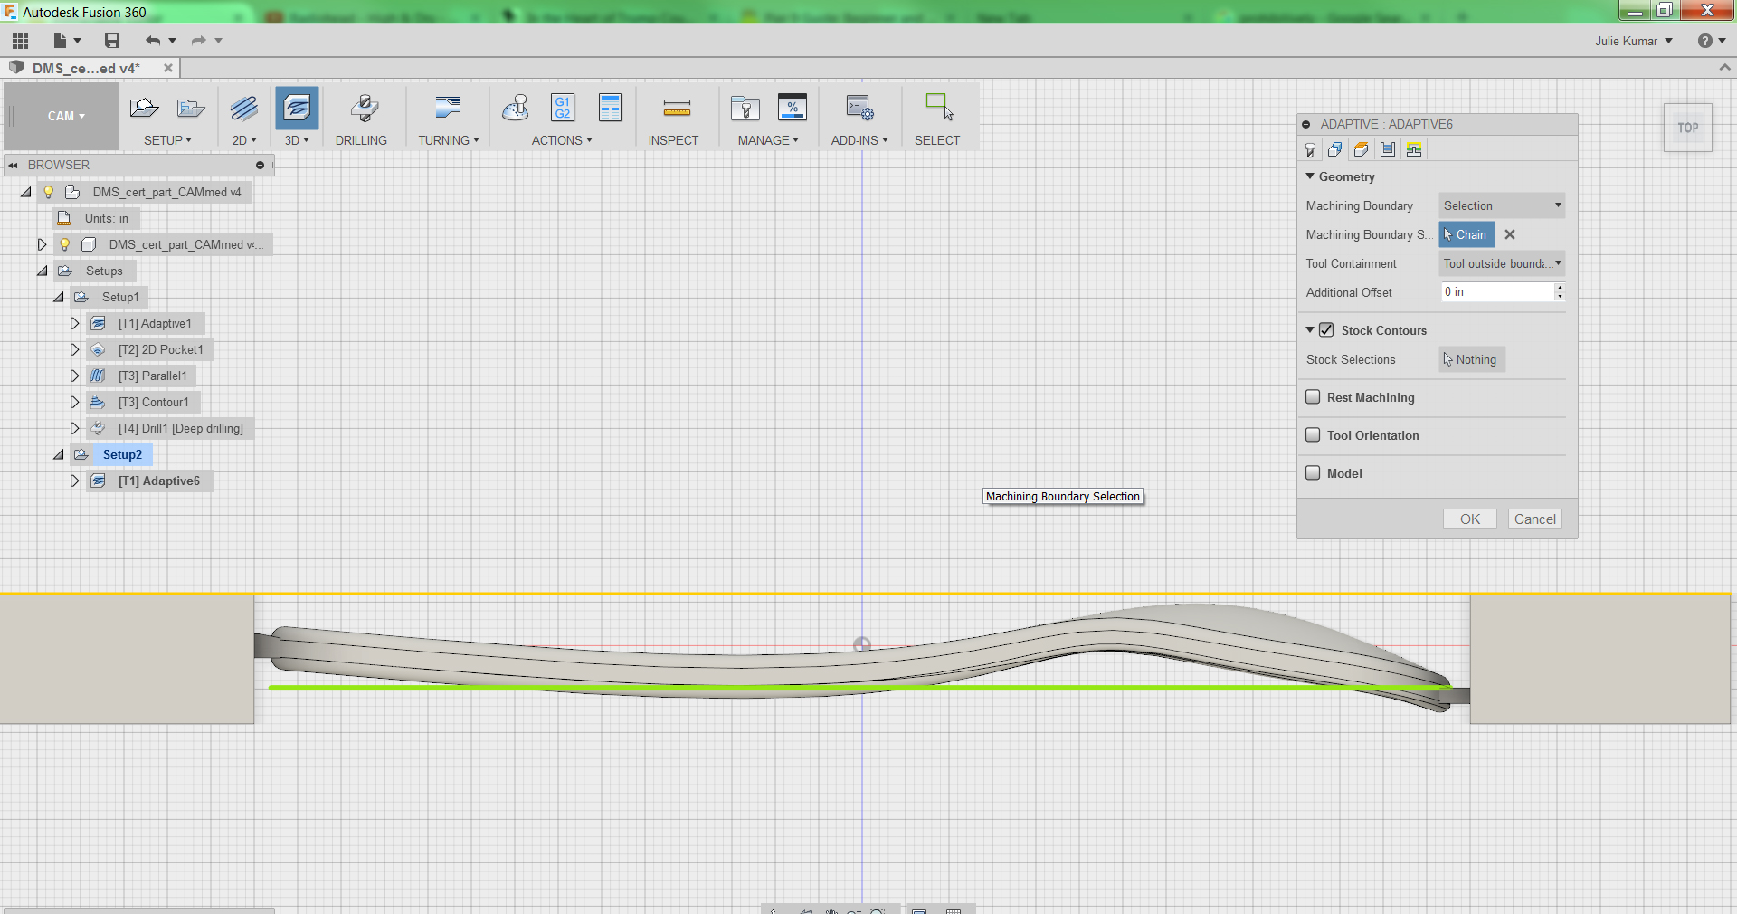The height and width of the screenshot is (914, 1737).
Task: Click the Turning operation icon
Action: [448, 108]
